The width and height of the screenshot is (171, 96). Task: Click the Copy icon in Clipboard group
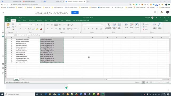(13, 27)
